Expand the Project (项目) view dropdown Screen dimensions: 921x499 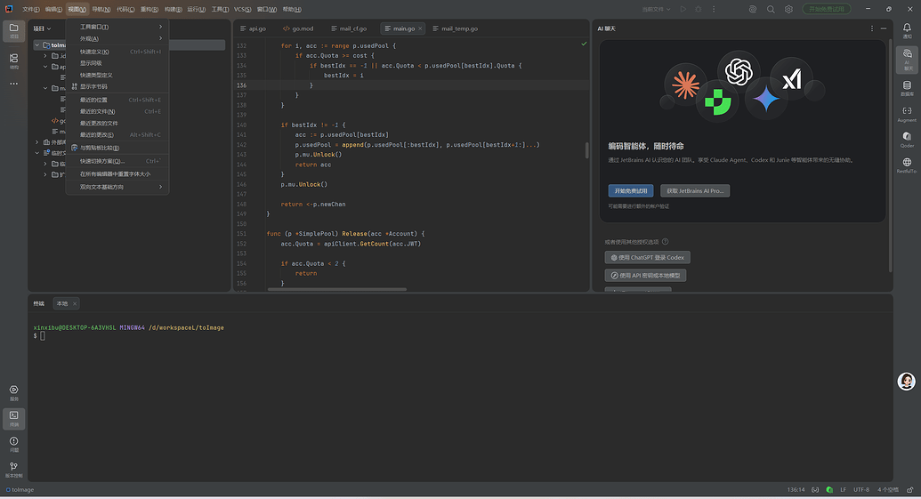[42, 28]
